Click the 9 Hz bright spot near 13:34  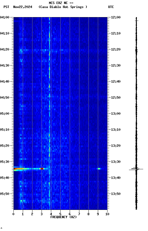tap(99, 169)
